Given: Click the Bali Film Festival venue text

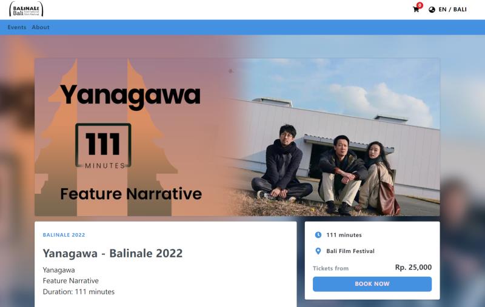Looking at the screenshot, I should click(x=350, y=251).
